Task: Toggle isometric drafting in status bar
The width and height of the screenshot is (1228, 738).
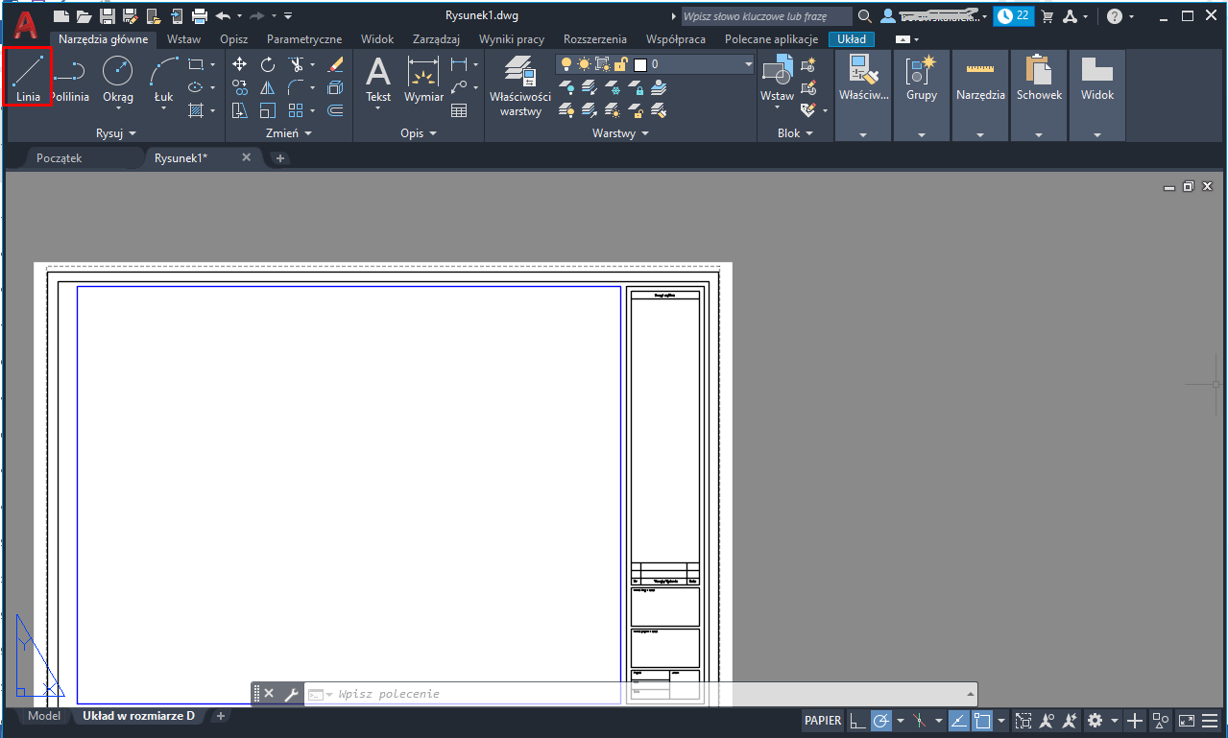Action: coord(919,721)
